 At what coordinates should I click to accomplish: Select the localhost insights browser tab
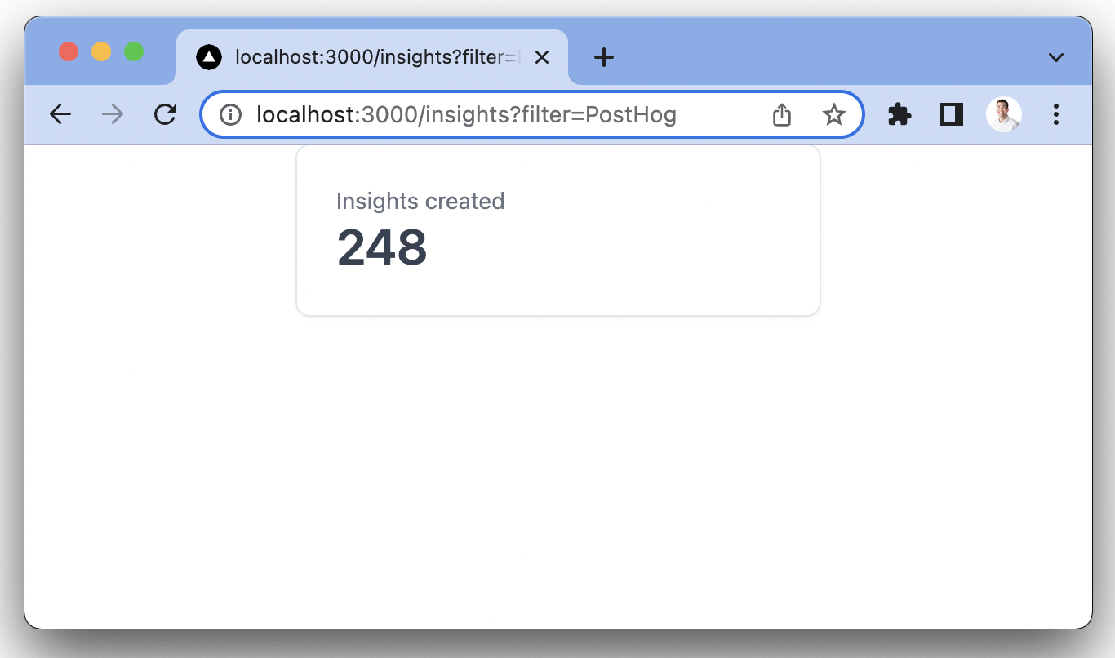367,57
